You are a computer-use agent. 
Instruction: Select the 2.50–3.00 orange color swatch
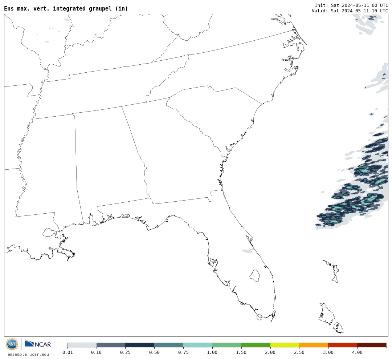point(314,345)
